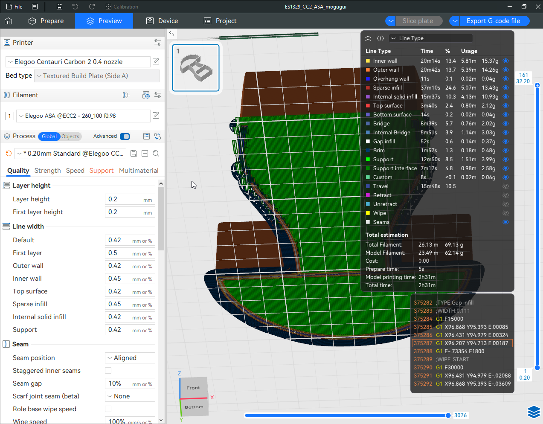The width and height of the screenshot is (543, 424).
Task: Open the Seam position dropdown
Action: (130, 358)
